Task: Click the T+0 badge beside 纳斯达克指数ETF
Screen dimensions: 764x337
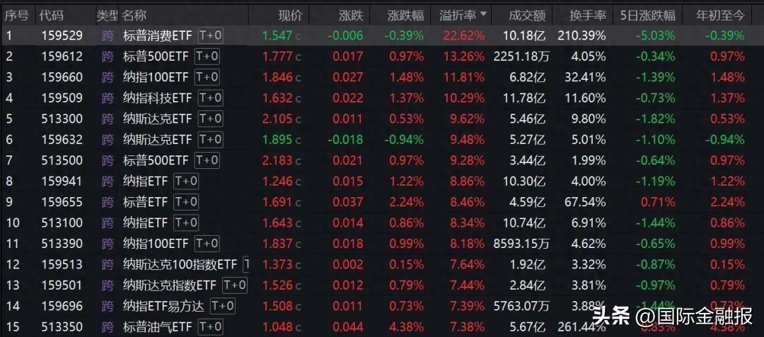Action: [x=234, y=285]
